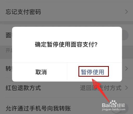Toggle the 面容支付 switch behind dialog

coord(125,35)
